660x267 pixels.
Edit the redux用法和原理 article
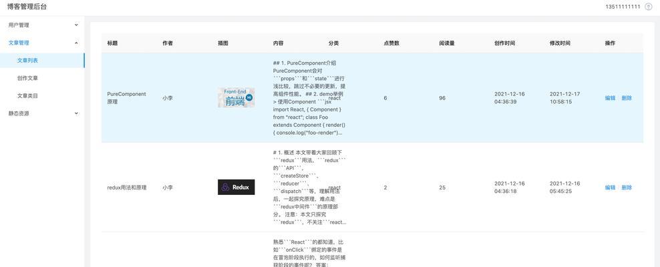610,188
